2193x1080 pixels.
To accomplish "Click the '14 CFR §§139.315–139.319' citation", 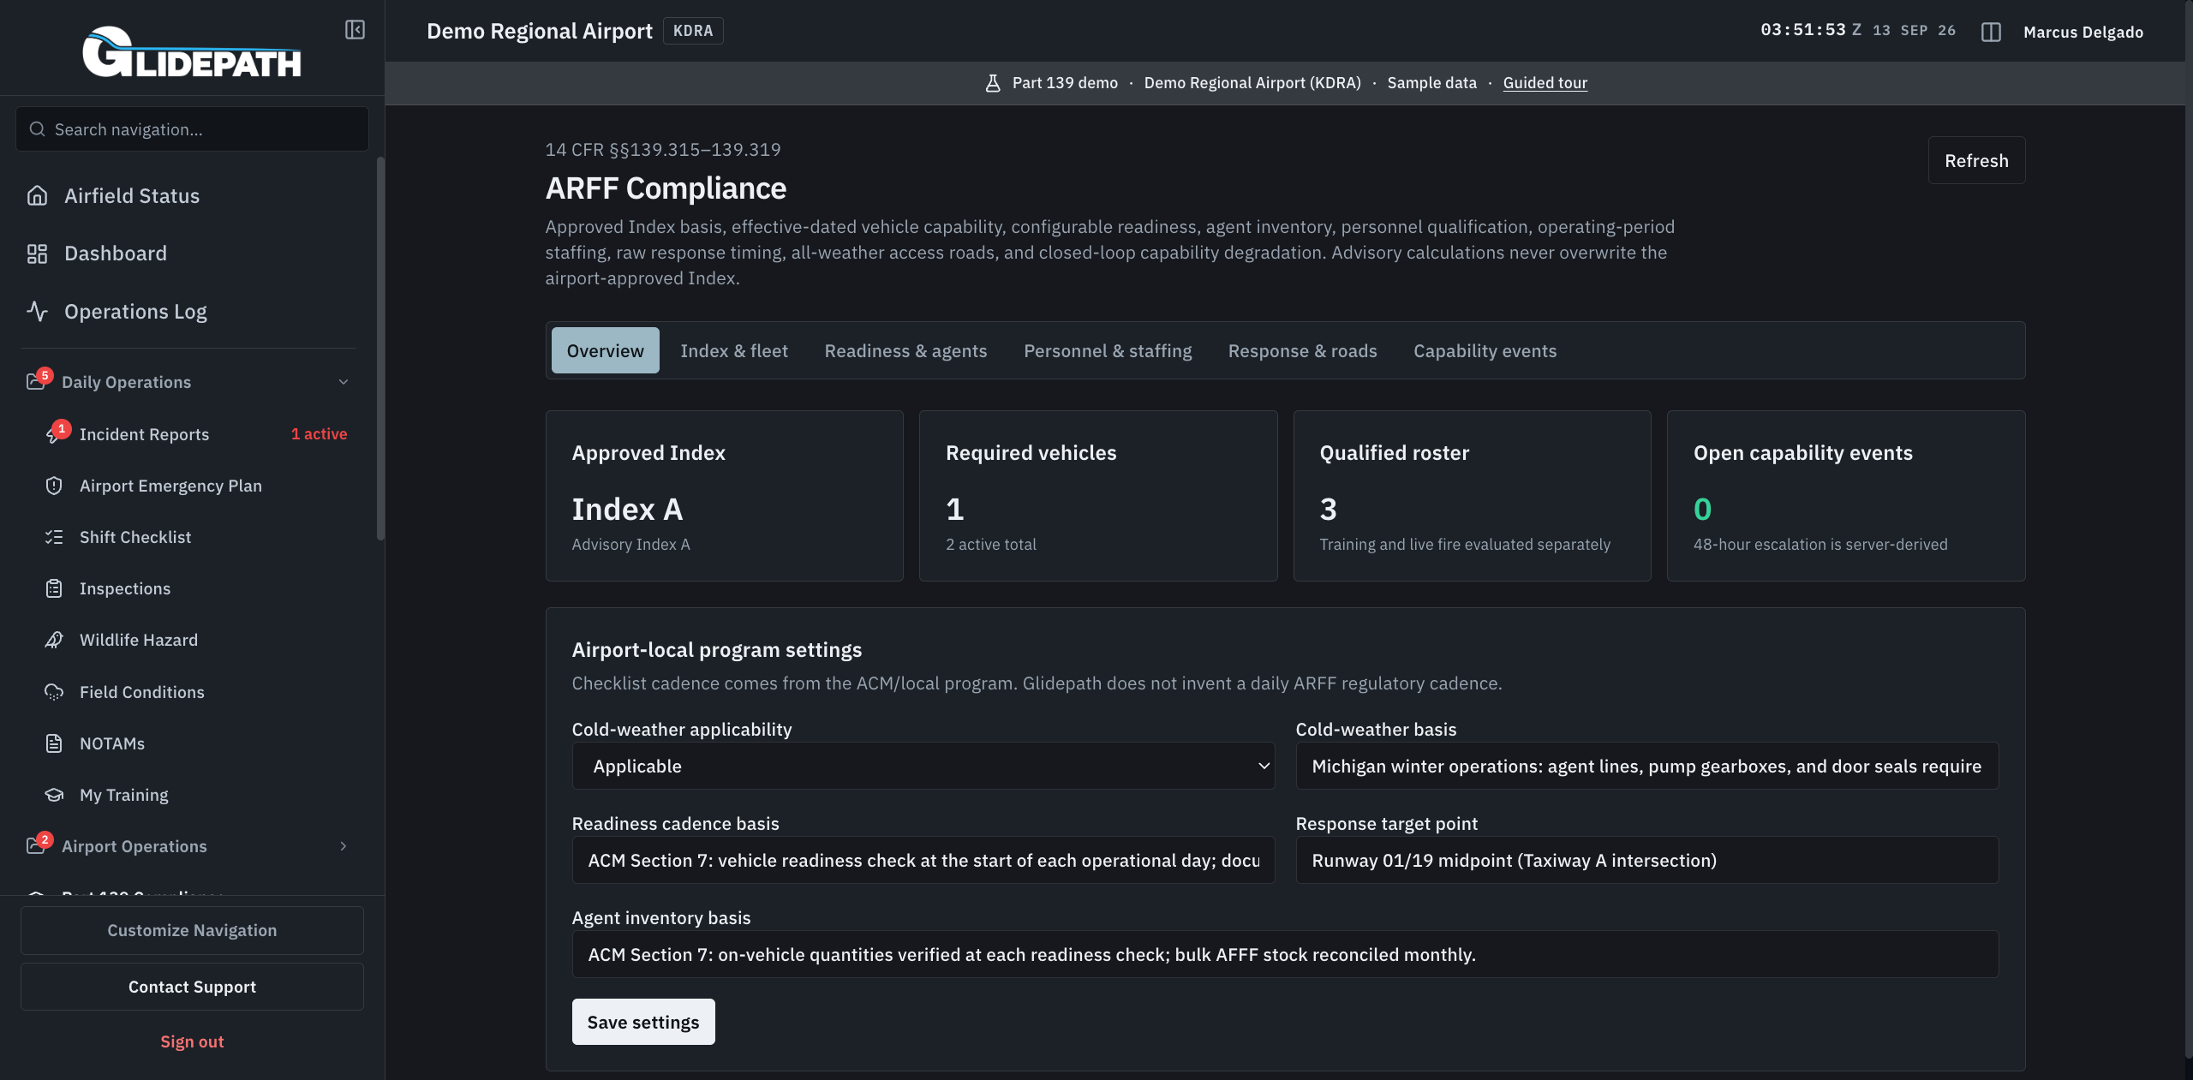I will tap(663, 150).
